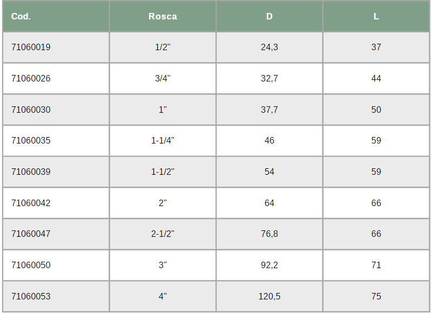
Task: Select product code 71060026
Action: (31, 79)
